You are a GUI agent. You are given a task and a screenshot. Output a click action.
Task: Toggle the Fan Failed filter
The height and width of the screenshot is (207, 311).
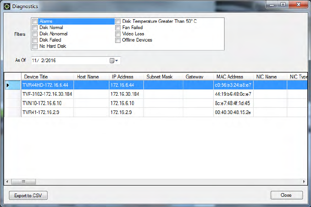pos(118,28)
